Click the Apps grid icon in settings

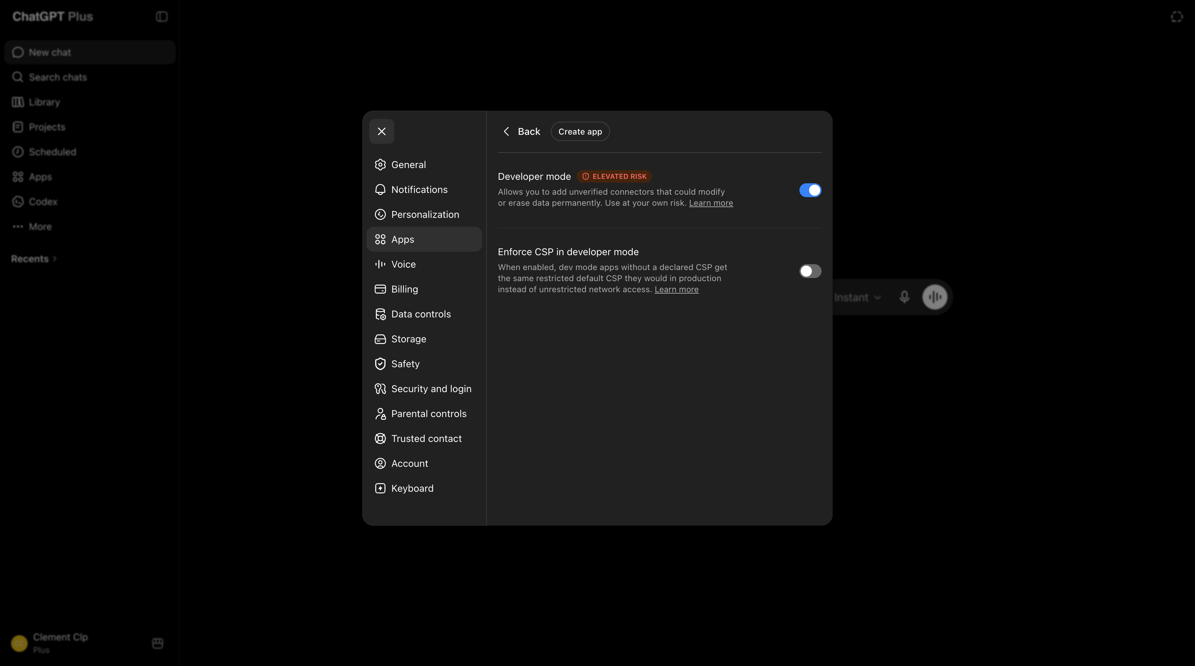pyautogui.click(x=380, y=239)
